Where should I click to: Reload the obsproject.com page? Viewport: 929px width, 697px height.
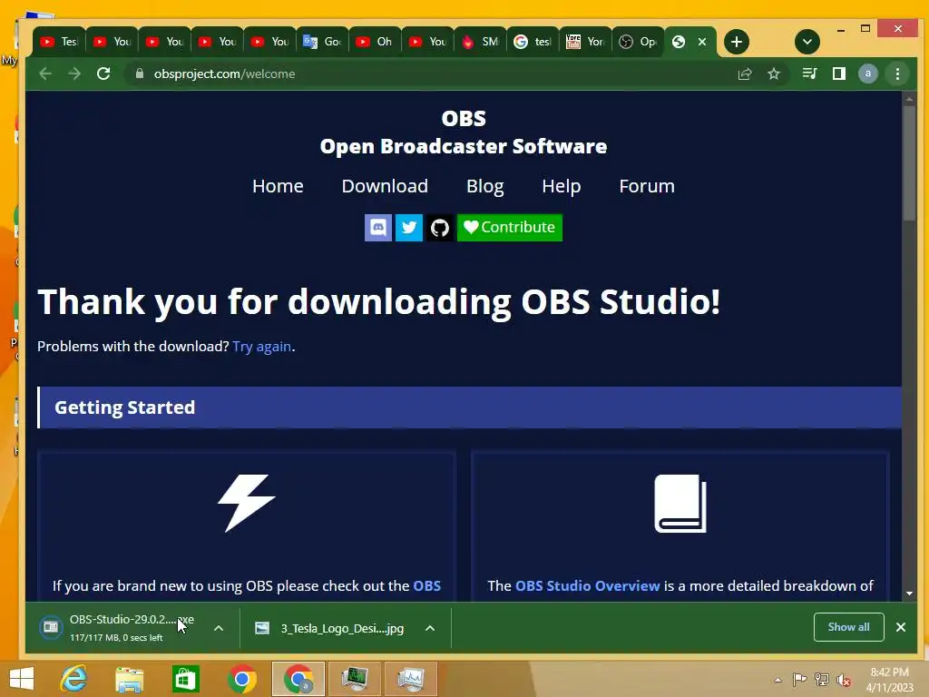point(103,74)
